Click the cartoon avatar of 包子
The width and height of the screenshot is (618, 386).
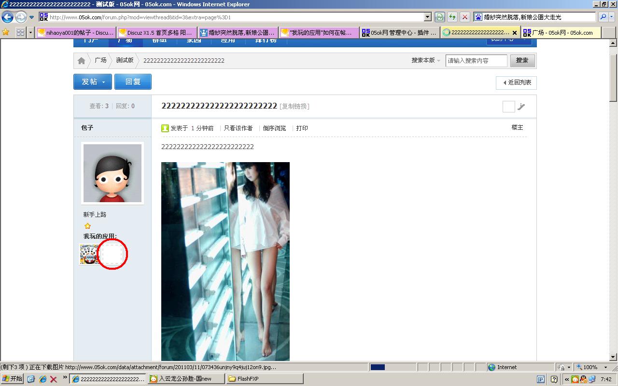coord(112,173)
